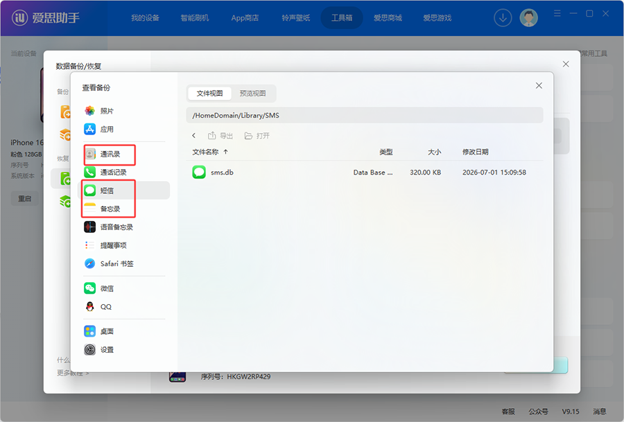Select the 提醒事项 reminders icon
The width and height of the screenshot is (624, 422).
(x=90, y=245)
